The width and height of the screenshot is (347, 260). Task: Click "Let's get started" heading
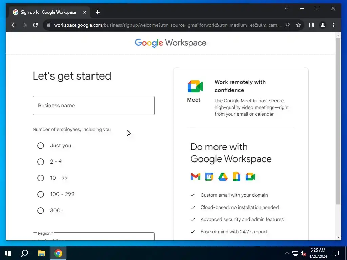(x=72, y=76)
